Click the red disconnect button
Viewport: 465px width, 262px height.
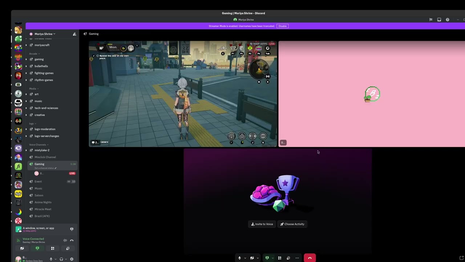pos(310,258)
